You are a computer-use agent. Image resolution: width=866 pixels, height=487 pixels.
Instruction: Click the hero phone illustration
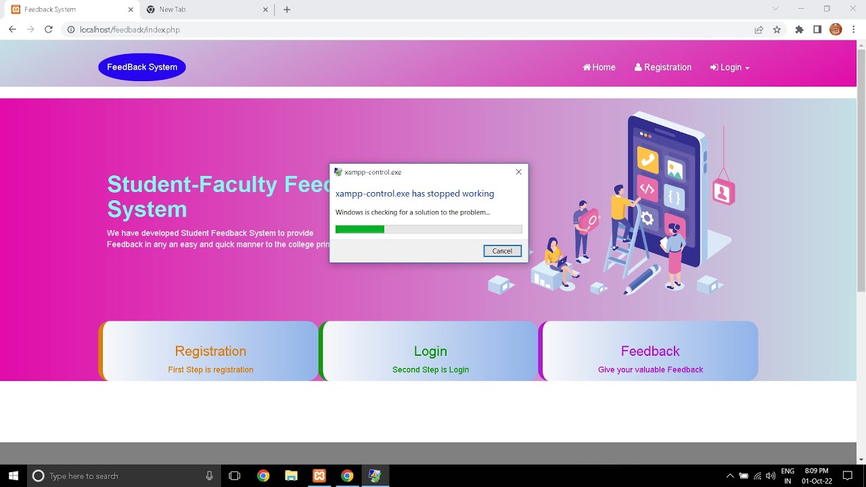(612, 204)
